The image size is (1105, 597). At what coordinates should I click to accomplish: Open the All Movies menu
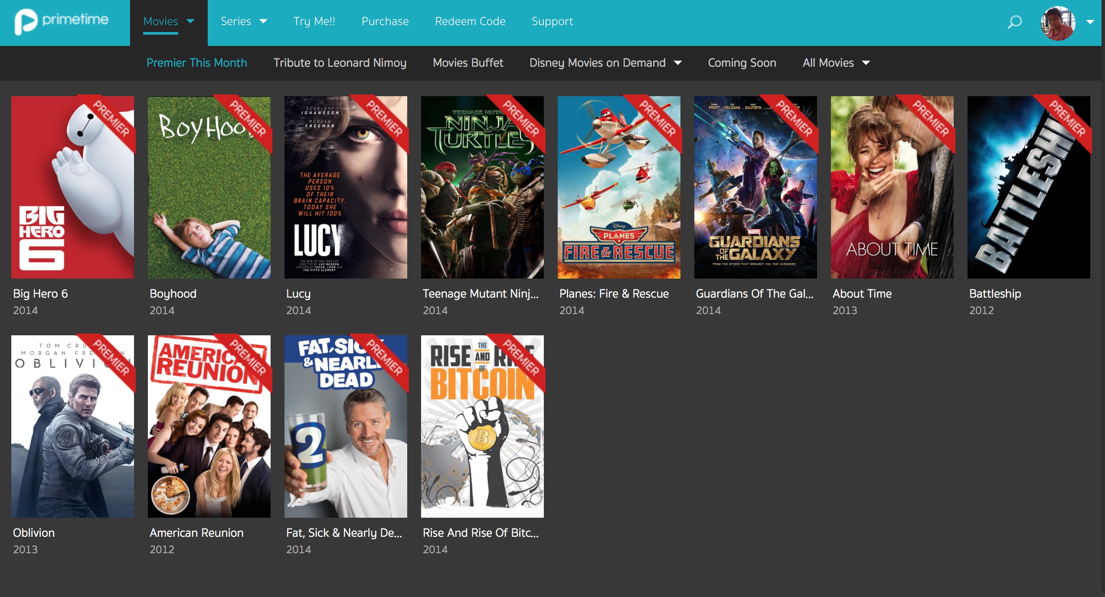point(828,63)
